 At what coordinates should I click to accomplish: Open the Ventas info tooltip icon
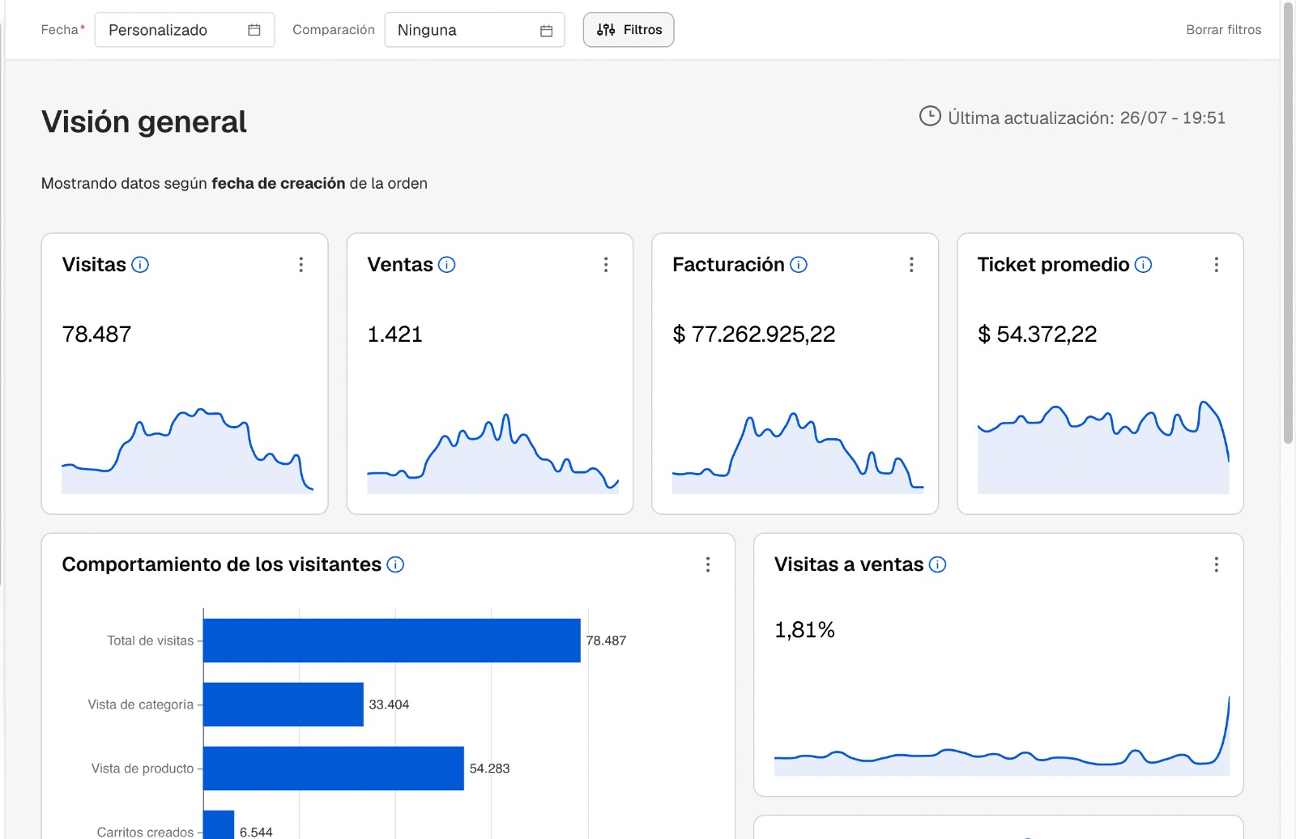coord(447,265)
